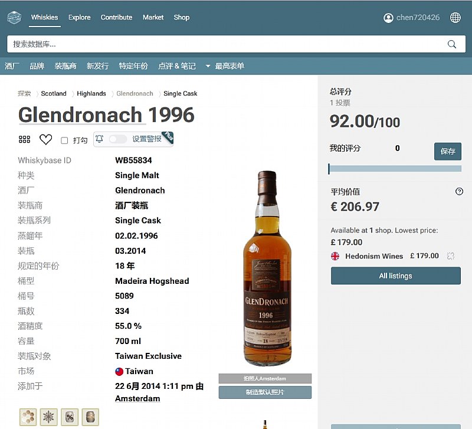Click the grid collection icon under title

(x=24, y=140)
